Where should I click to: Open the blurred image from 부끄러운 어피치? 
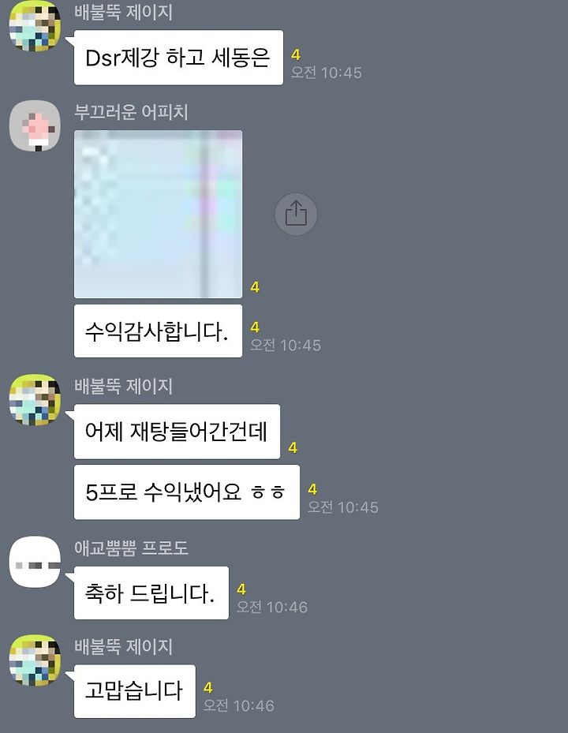tap(158, 214)
